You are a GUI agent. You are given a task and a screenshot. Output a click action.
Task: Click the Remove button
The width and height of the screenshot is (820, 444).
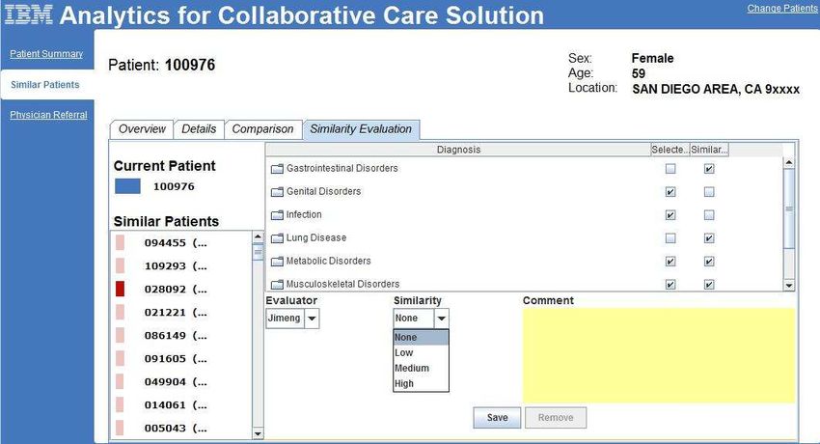coord(556,417)
